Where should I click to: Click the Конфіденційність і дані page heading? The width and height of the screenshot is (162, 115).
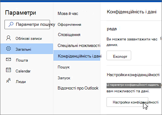tap(131, 12)
